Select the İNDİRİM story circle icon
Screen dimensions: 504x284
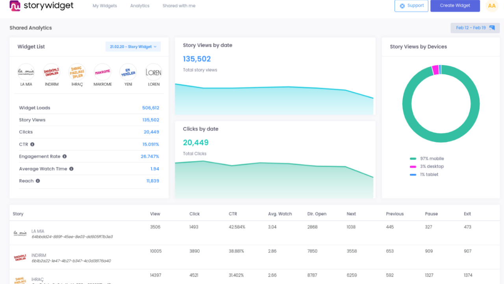52,72
